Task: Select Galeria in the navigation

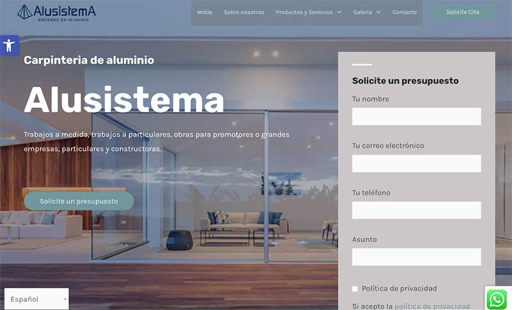Action: tap(362, 12)
